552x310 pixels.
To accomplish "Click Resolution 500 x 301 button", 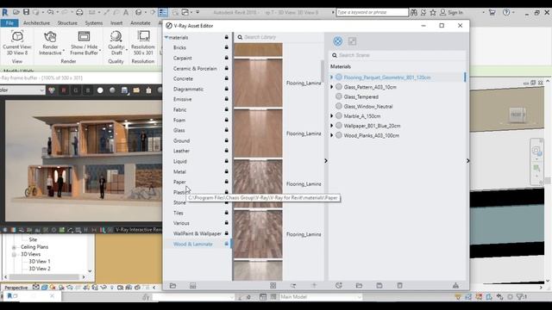I will click(143, 43).
